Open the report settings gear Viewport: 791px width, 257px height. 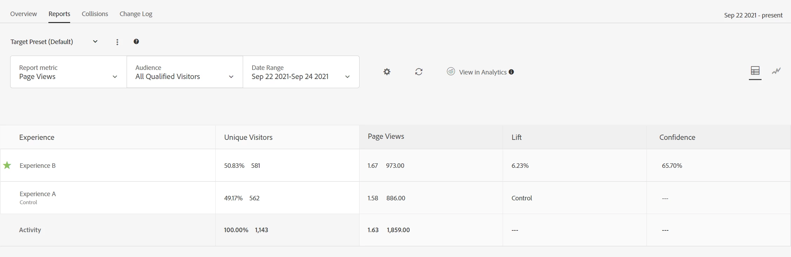[x=387, y=72]
